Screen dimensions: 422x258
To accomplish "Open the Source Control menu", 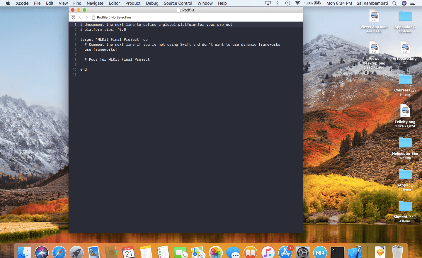I will [178, 3].
